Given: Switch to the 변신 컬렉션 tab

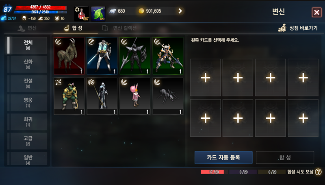Looking at the screenshot, I should coord(119,28).
